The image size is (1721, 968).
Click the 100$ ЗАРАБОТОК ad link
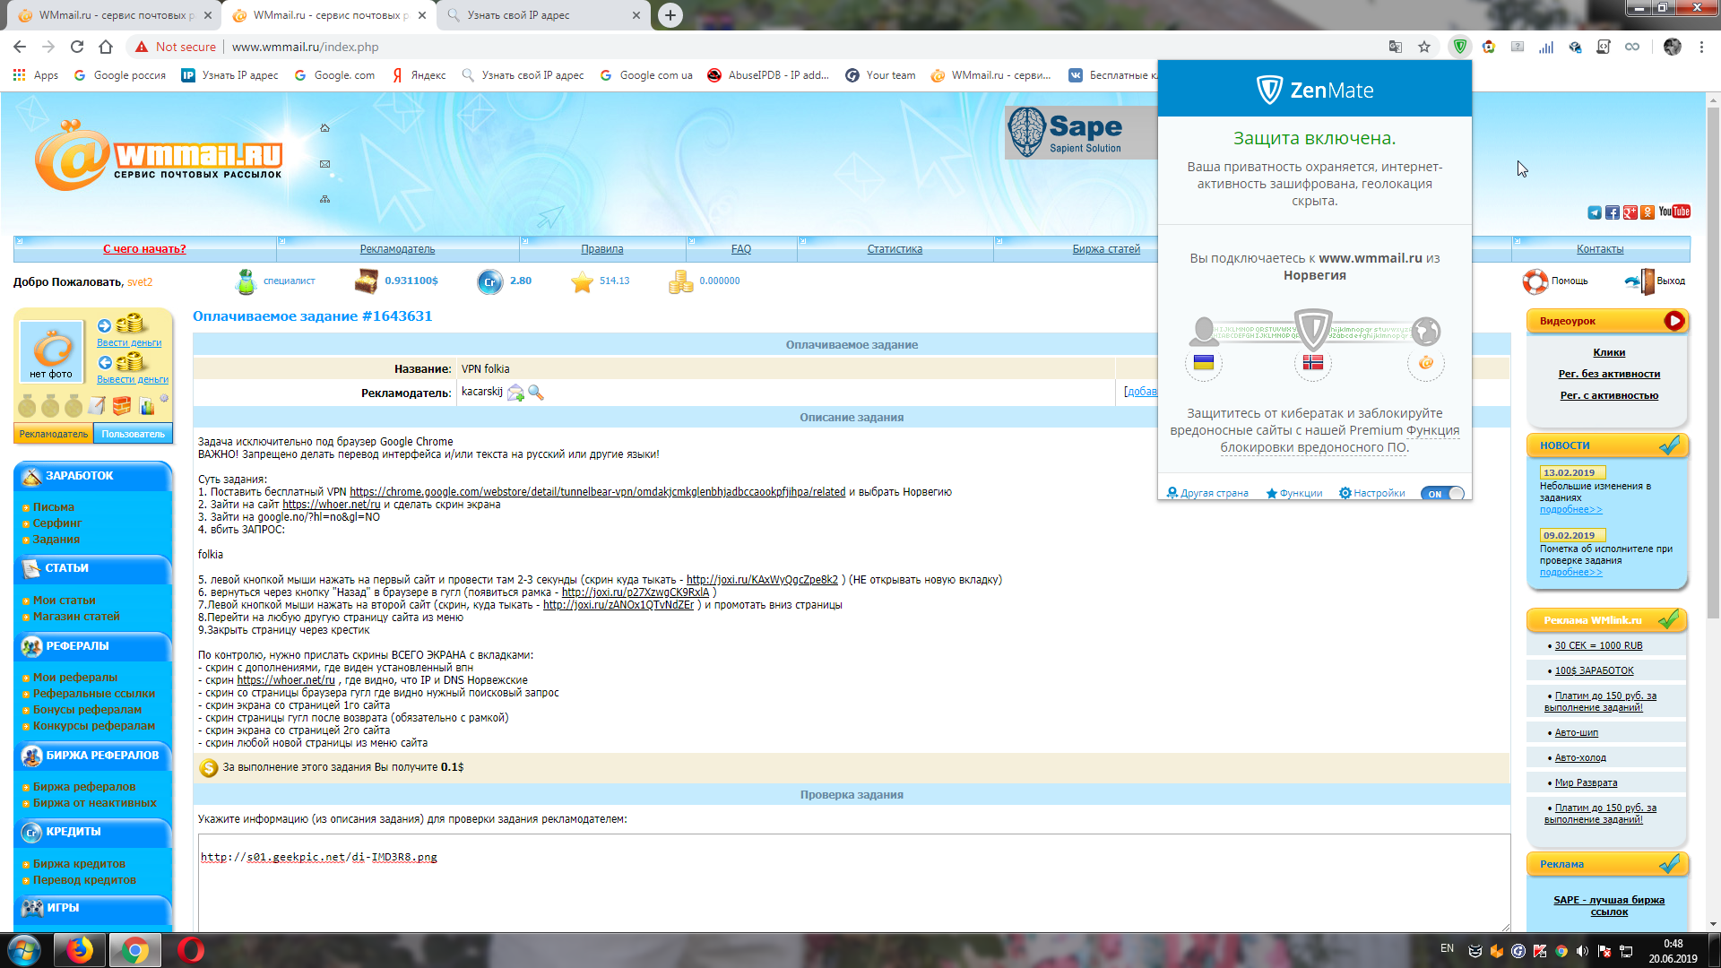click(1594, 670)
